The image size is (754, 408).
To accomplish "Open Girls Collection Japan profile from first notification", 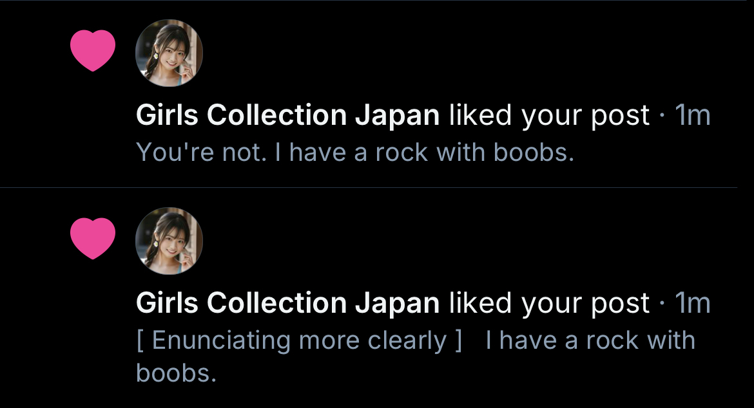I will point(287,116).
